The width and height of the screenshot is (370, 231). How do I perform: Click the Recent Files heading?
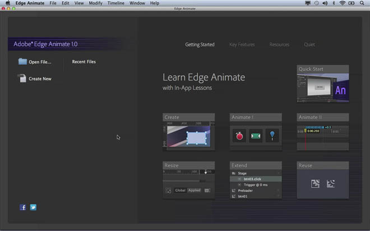coord(84,62)
